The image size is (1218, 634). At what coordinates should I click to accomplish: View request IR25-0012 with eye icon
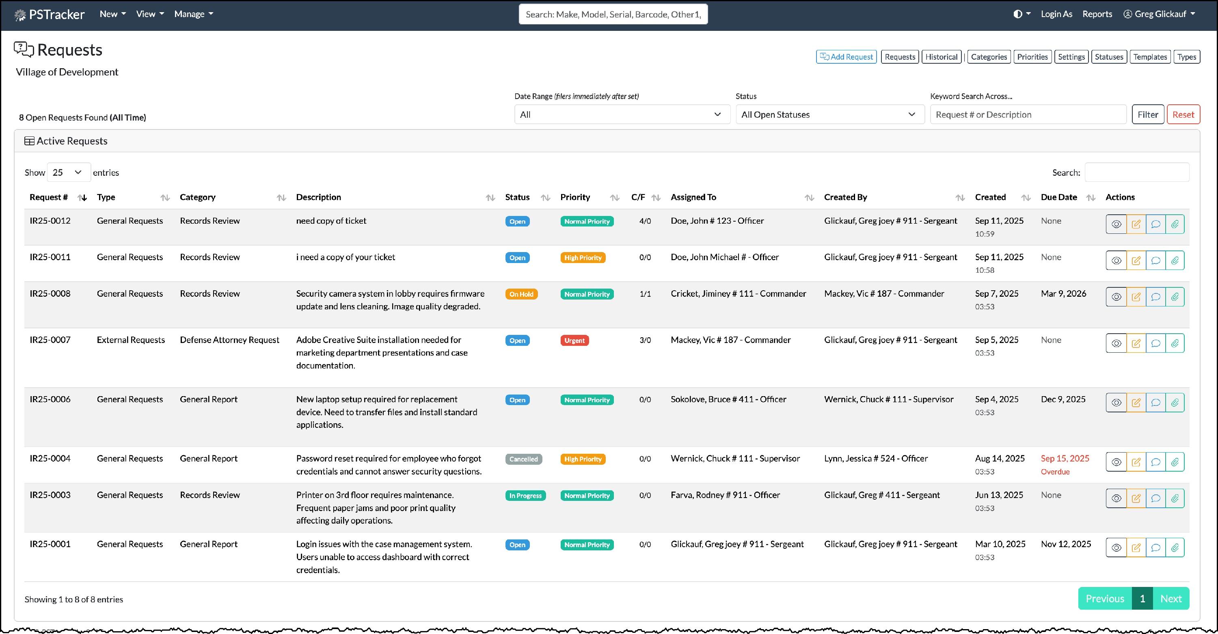pyautogui.click(x=1116, y=224)
